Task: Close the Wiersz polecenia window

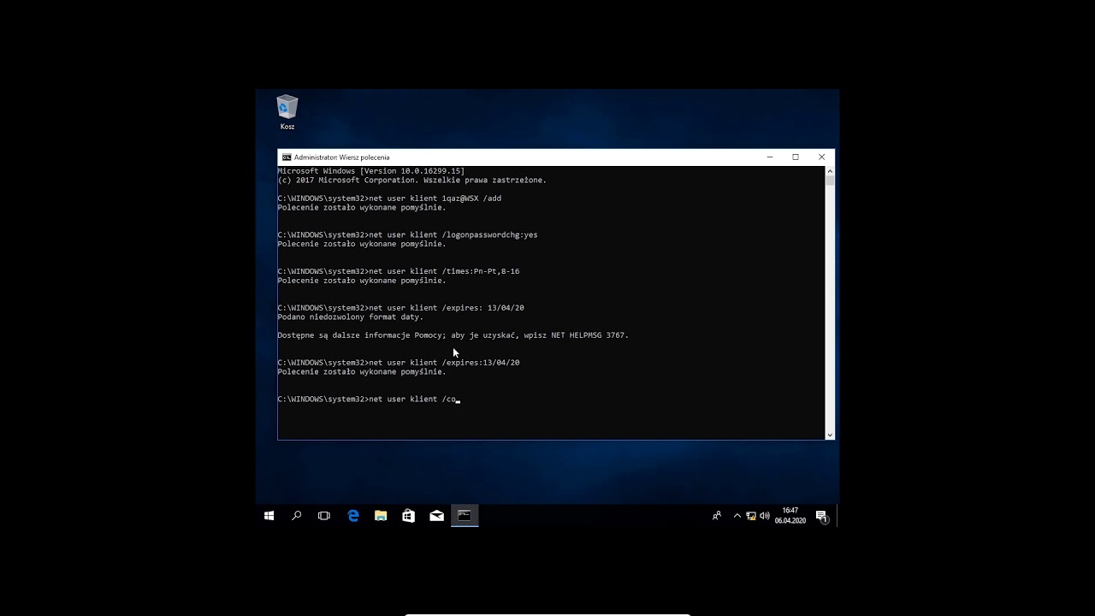Action: (x=822, y=157)
